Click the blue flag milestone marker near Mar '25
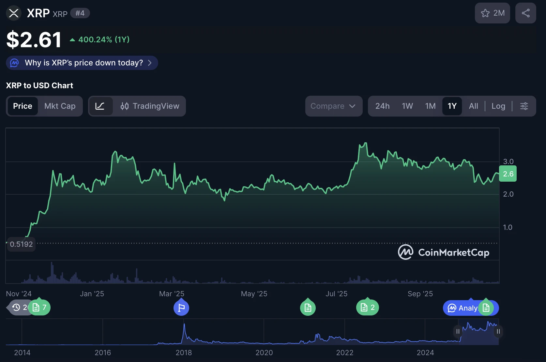This screenshot has height=362, width=546. (x=181, y=307)
